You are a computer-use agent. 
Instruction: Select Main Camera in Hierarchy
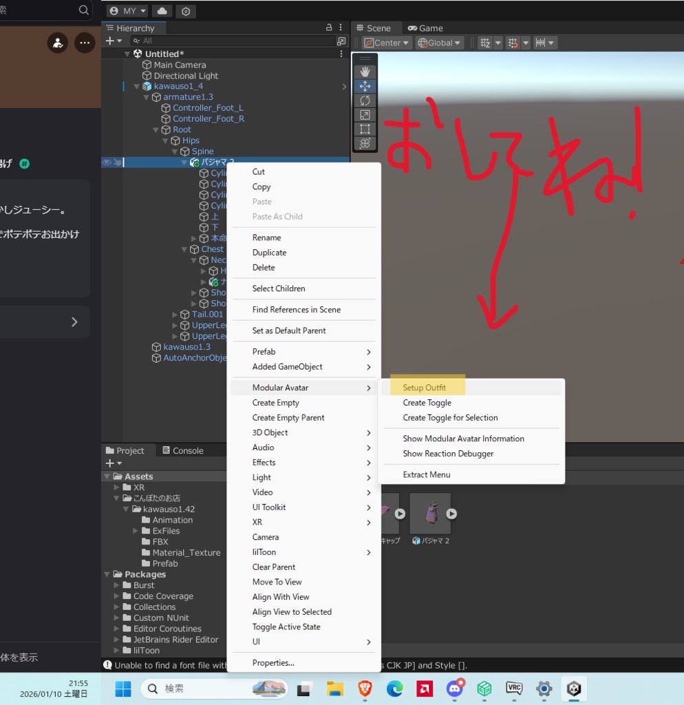(180, 65)
